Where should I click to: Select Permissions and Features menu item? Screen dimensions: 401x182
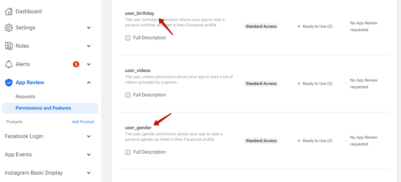click(50, 108)
